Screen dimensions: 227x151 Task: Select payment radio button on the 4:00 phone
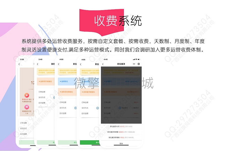tap(75, 108)
